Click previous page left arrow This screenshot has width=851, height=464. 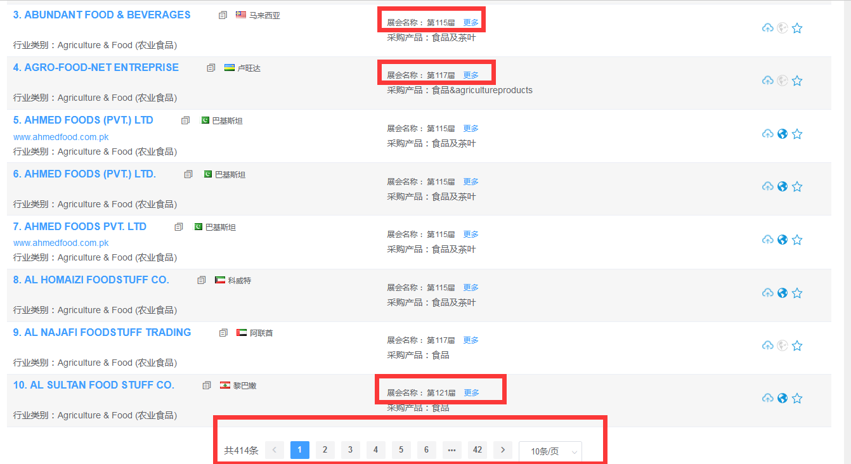tap(275, 450)
